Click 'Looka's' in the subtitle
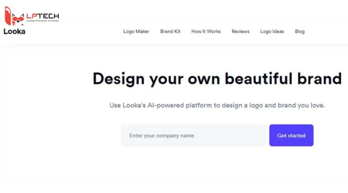Image resolution: width=348 pixels, height=193 pixels. pos(134,105)
